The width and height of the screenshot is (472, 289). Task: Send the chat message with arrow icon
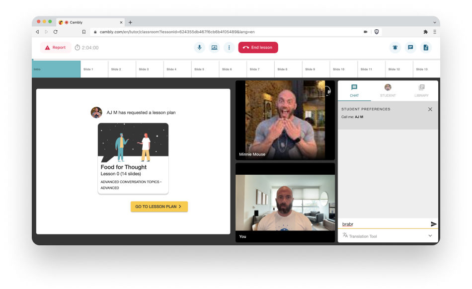(x=433, y=224)
